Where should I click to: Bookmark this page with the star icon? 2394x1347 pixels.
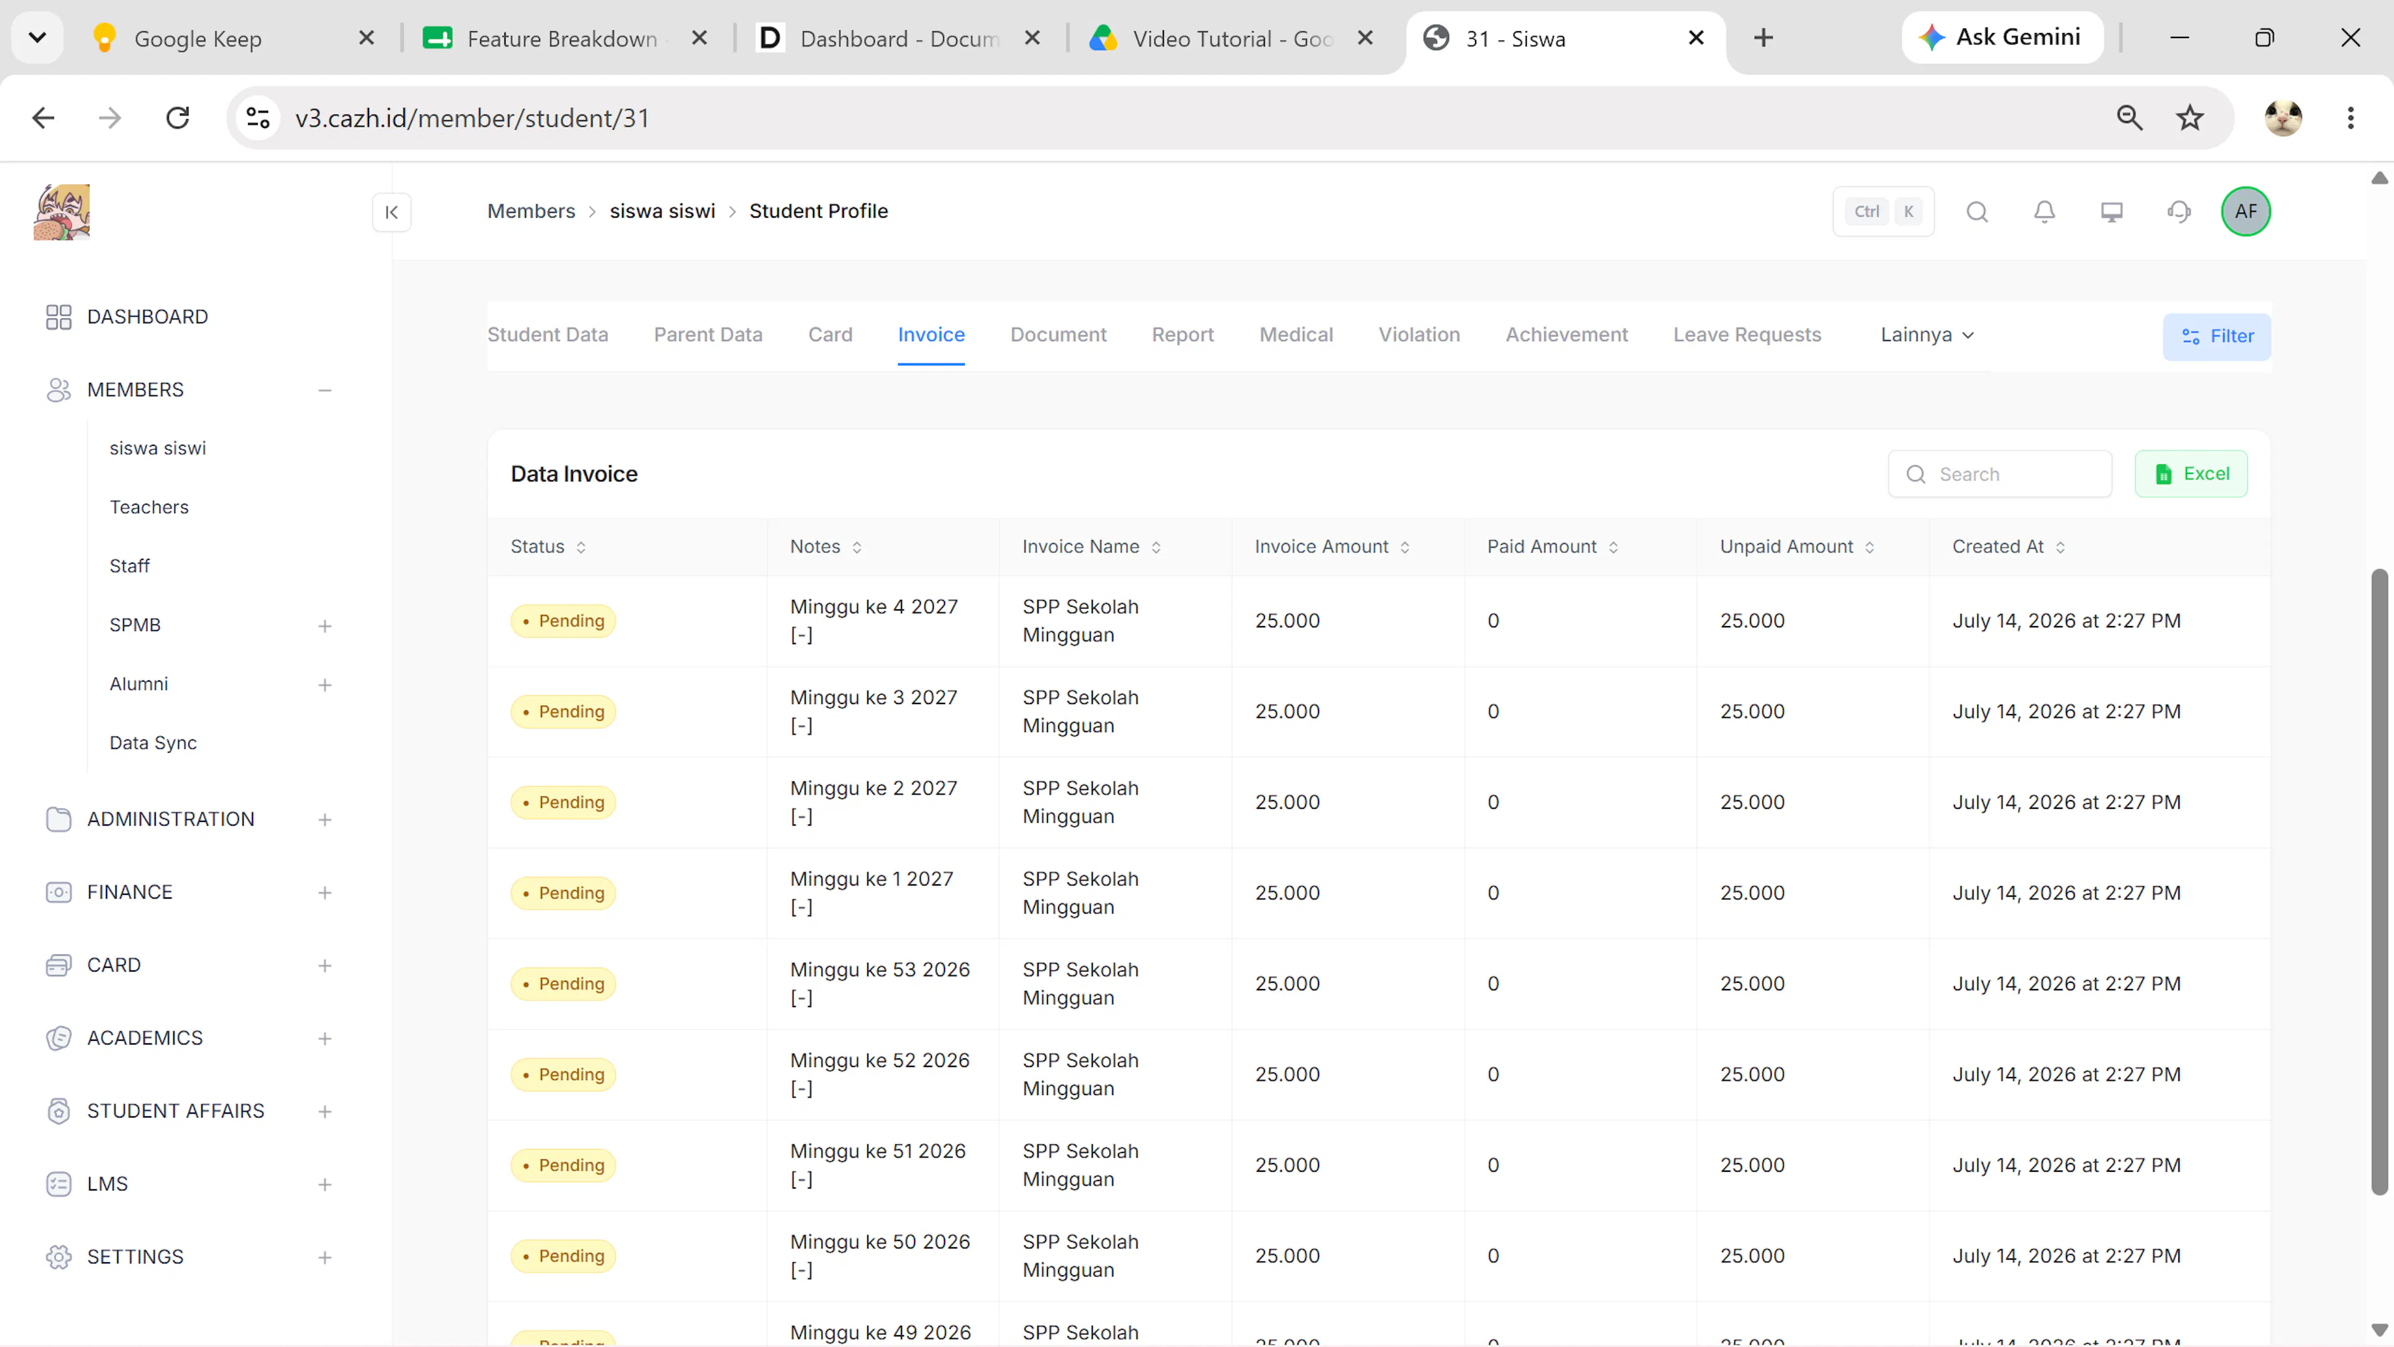coord(2191,118)
